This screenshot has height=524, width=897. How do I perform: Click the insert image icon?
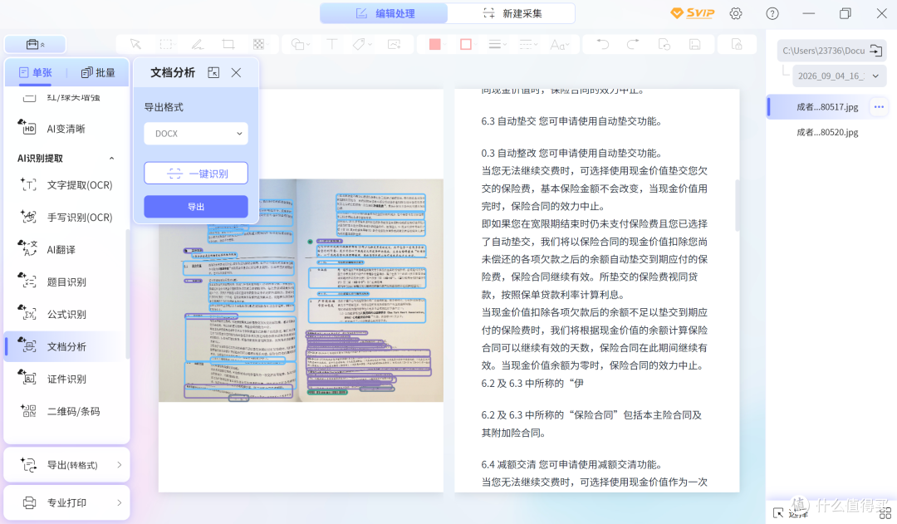[x=395, y=44]
